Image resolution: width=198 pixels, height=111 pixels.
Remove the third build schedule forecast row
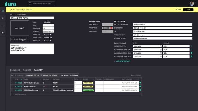(192, 53)
